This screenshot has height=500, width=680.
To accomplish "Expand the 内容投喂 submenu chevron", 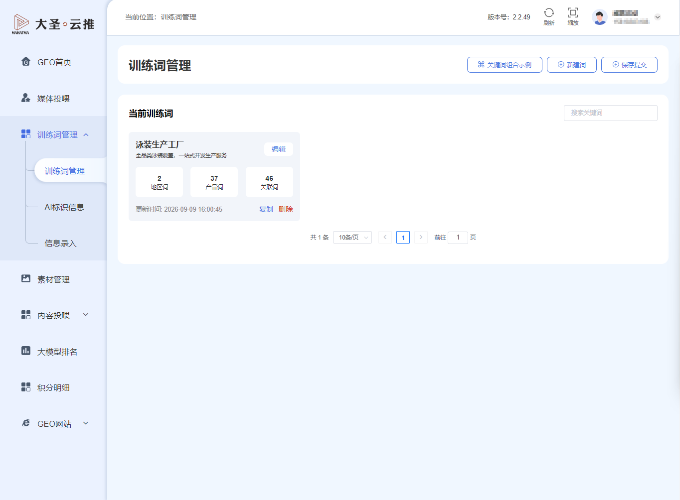I will click(86, 315).
